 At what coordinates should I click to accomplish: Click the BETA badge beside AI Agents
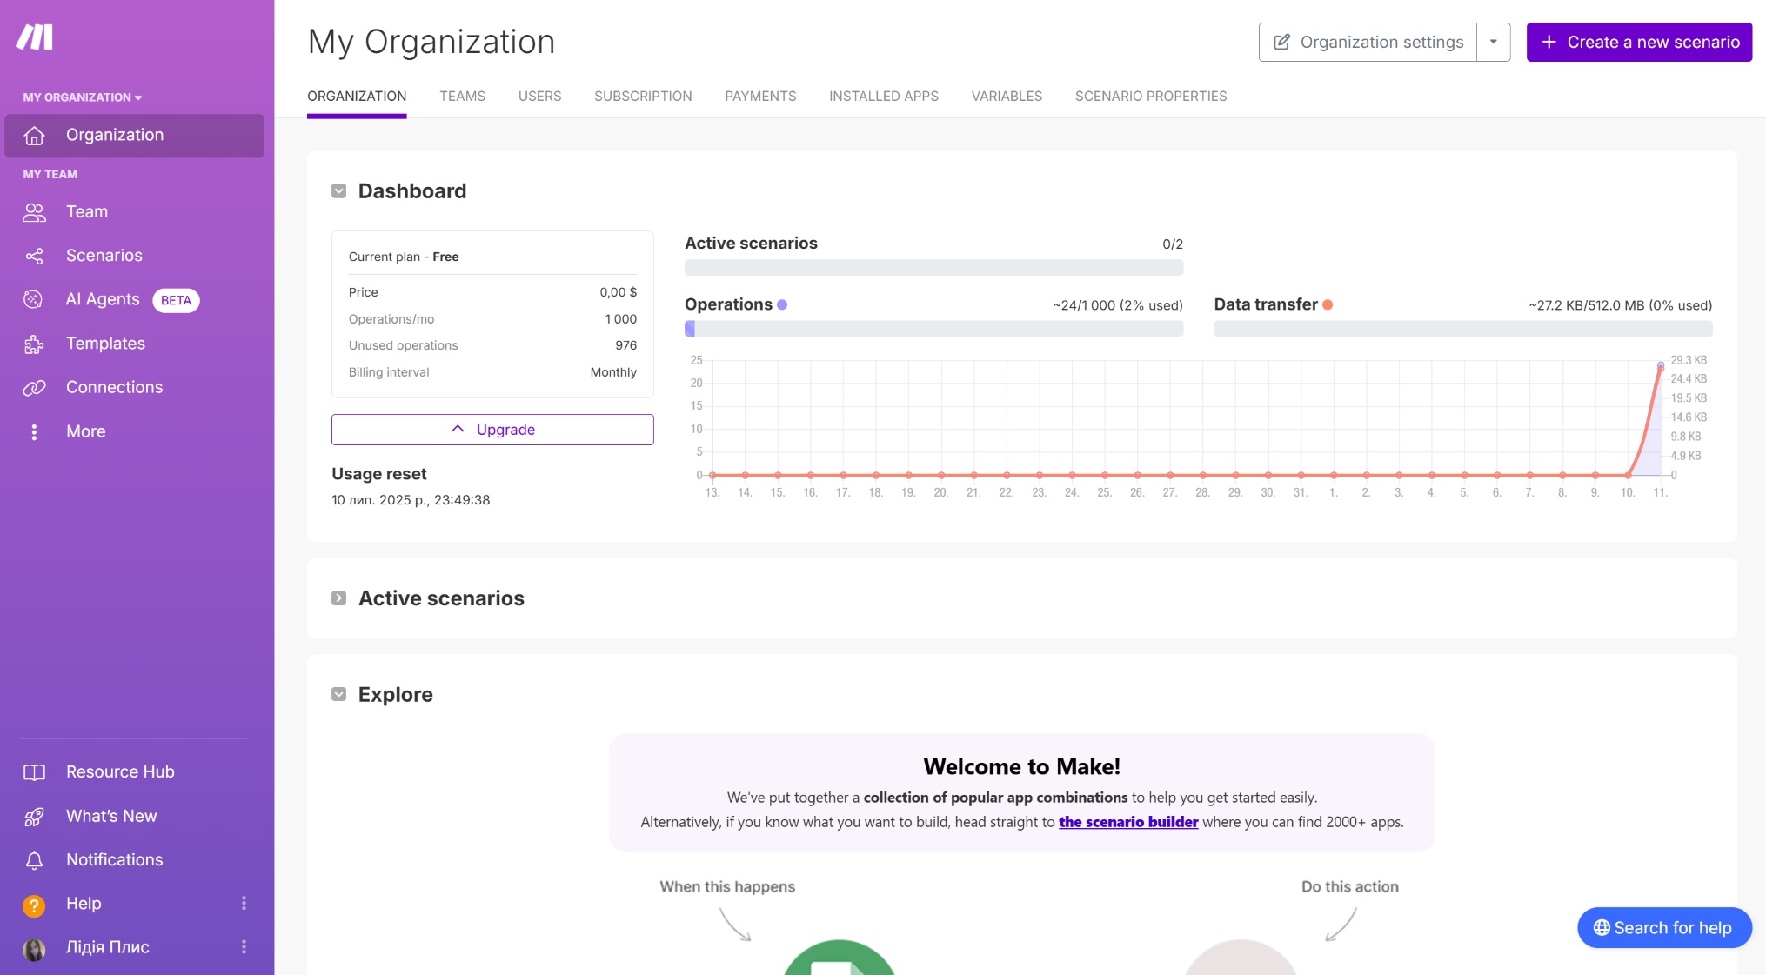coord(176,300)
